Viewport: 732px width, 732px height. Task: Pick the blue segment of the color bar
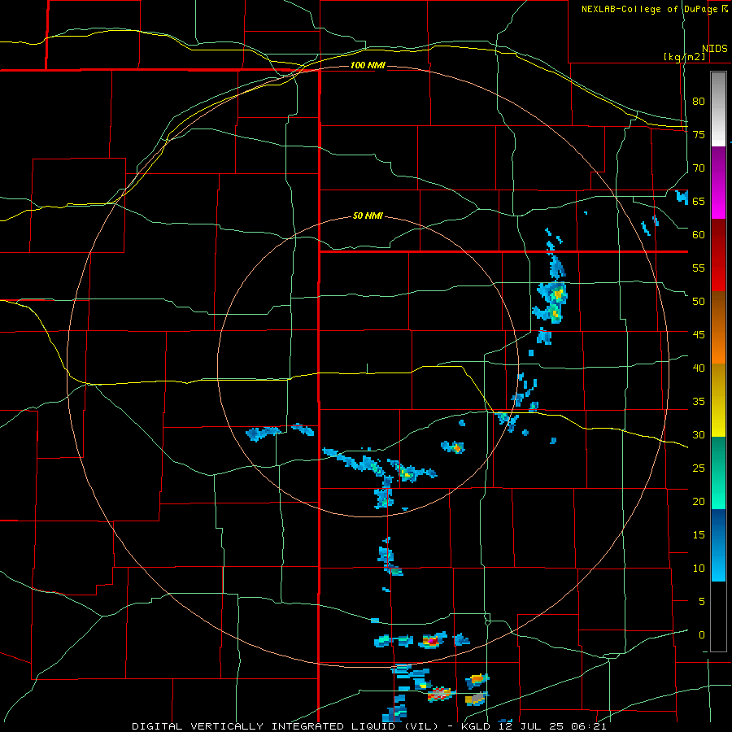coord(718,545)
